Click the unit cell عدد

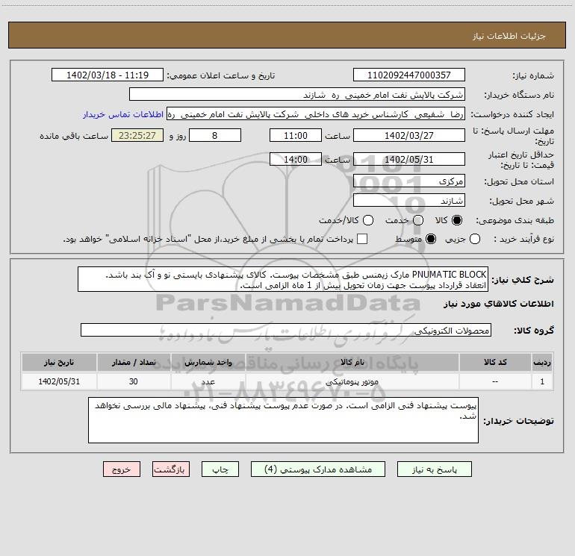coord(208,381)
